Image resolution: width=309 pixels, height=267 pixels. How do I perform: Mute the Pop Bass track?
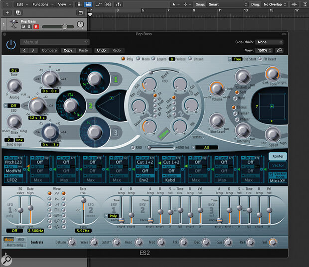[x=23, y=27]
